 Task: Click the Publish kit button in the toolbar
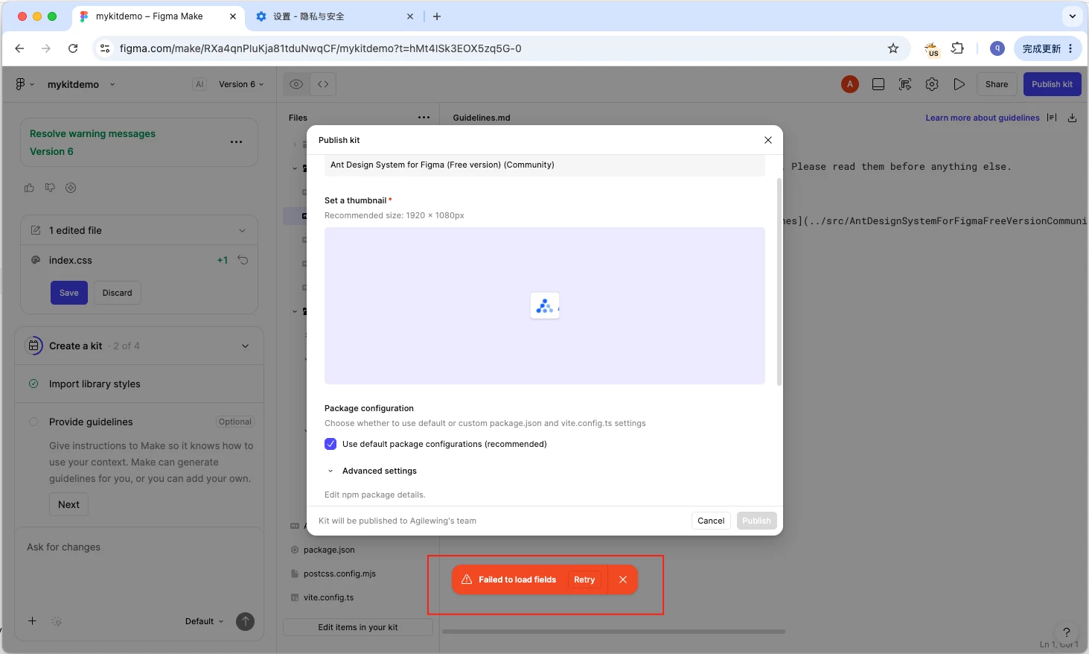[x=1052, y=84]
